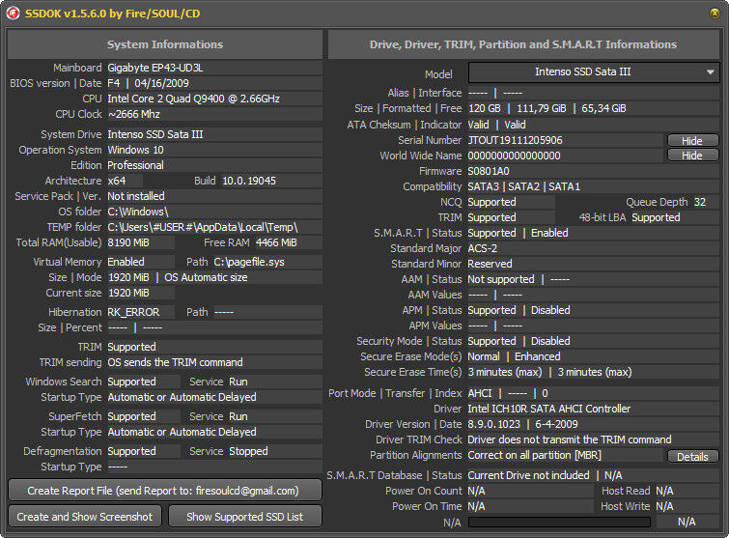Select Secure Erase Mode Enhanced
This screenshot has height=538, width=729.
537,356
